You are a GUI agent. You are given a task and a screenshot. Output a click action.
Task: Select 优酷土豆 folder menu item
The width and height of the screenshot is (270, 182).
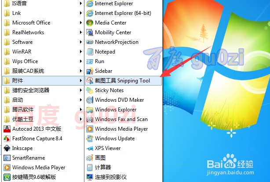43,119
